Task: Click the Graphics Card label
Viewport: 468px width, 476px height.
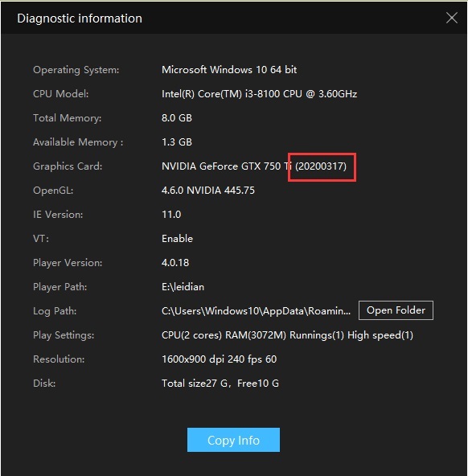Action: click(x=68, y=166)
